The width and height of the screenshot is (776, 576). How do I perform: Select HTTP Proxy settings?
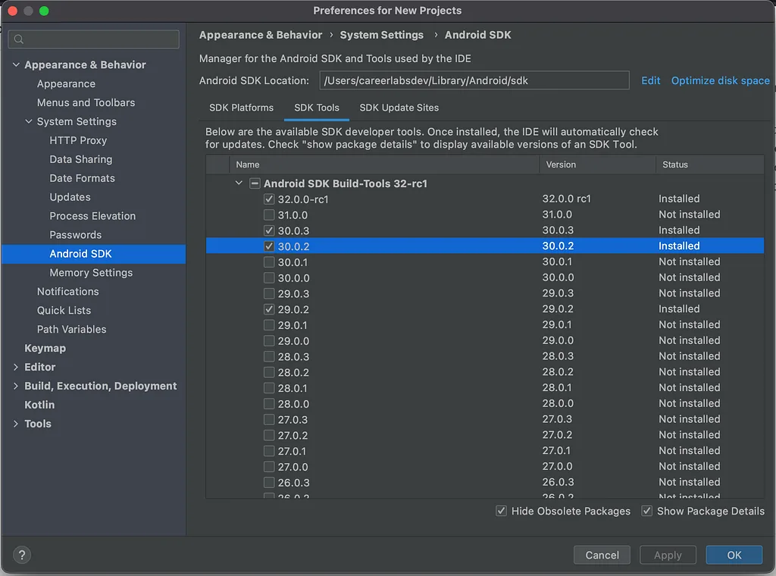click(x=78, y=140)
